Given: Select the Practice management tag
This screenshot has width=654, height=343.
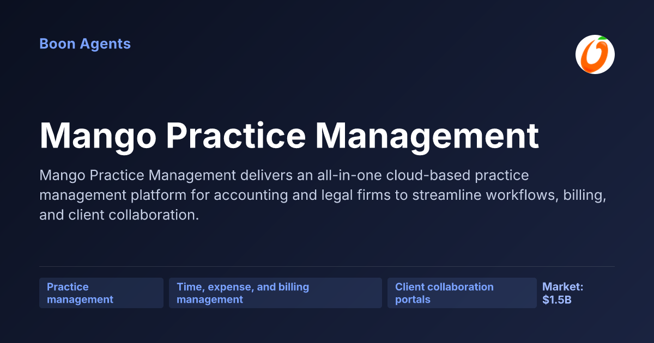Looking at the screenshot, I should [101, 293].
